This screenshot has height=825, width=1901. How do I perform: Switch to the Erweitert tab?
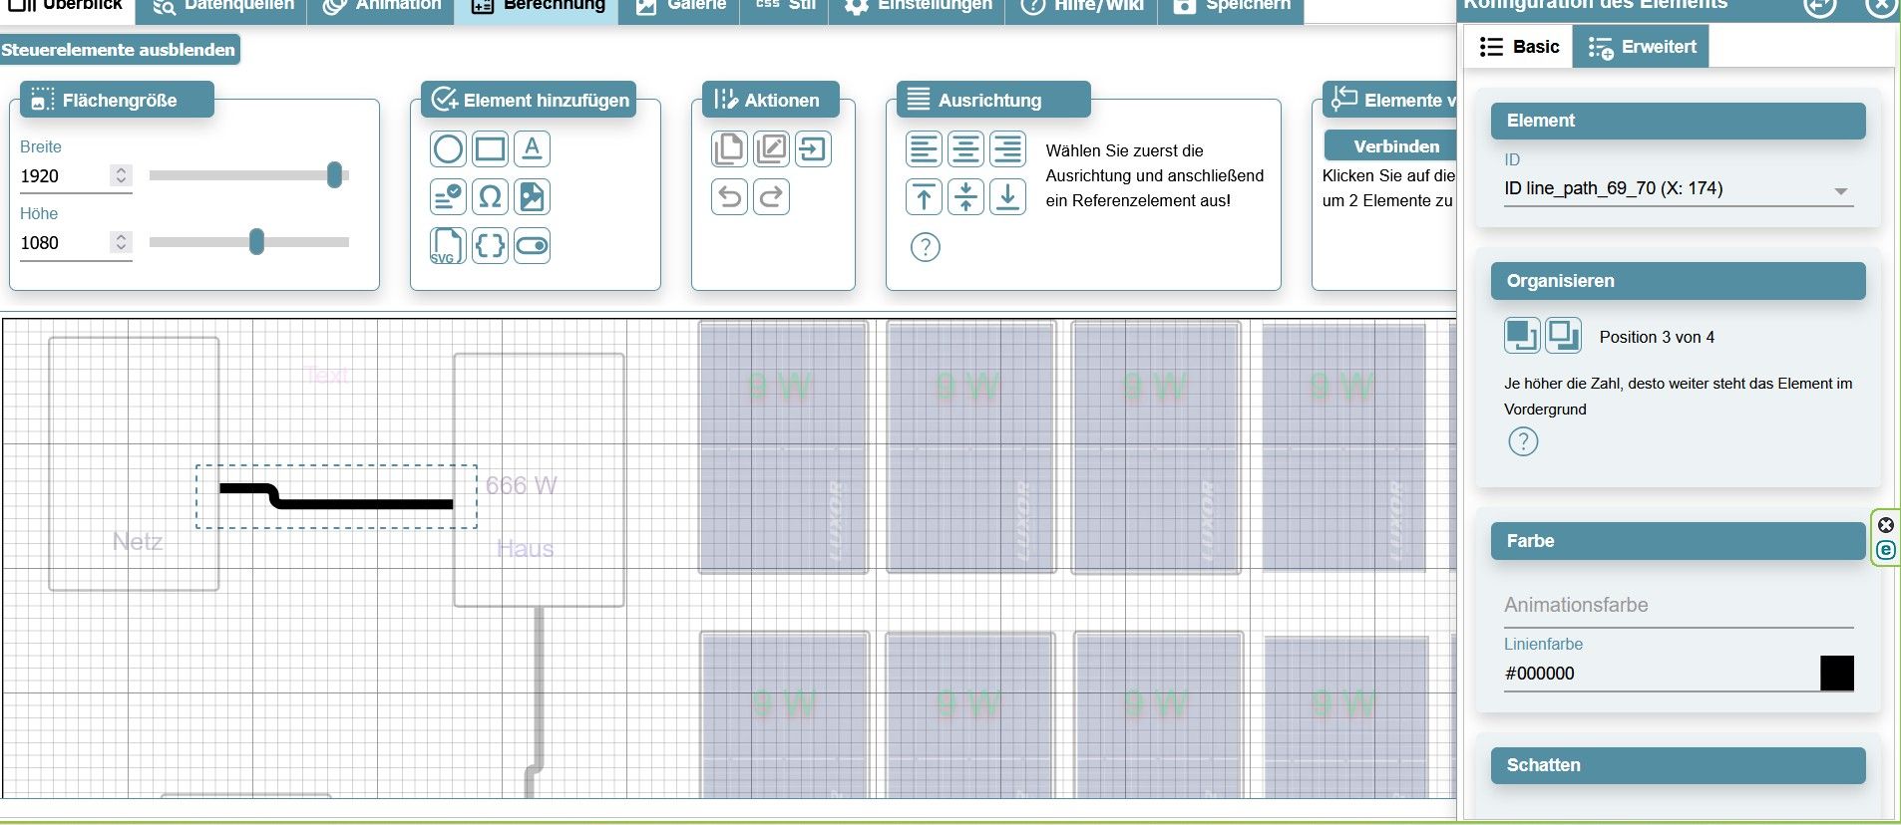pos(1642,47)
